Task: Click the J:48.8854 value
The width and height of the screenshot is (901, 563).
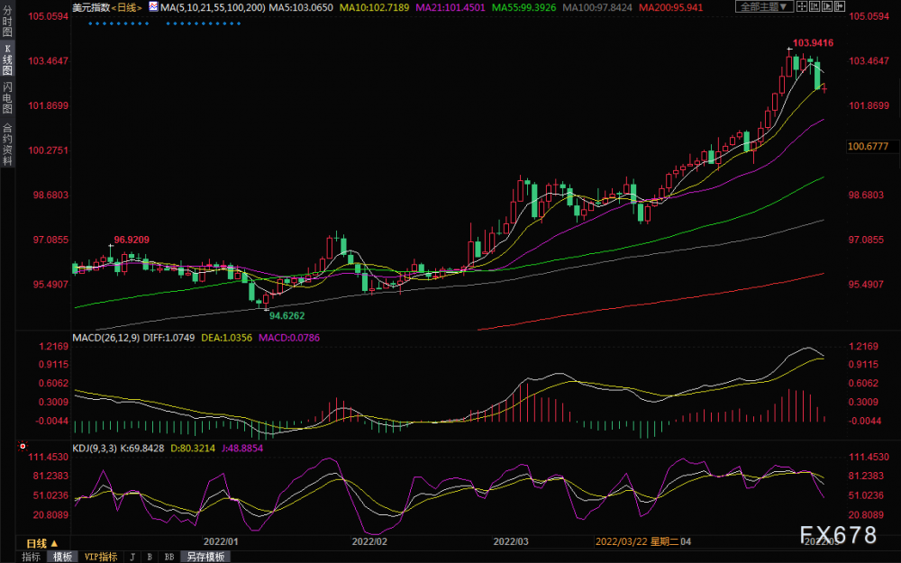Action: (241, 448)
